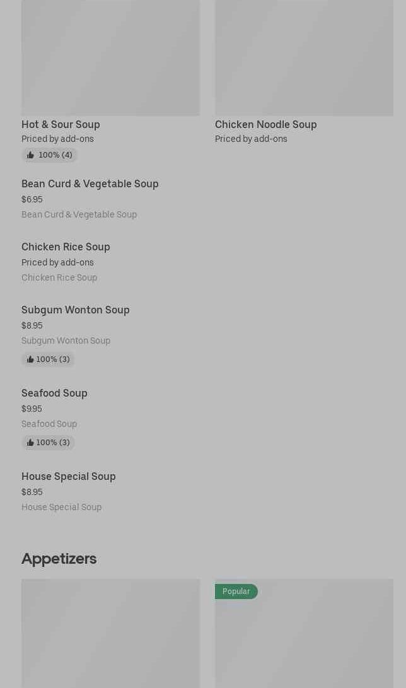Select the Chicken Noodle Soup title
The width and height of the screenshot is (406, 688).
pos(265,124)
